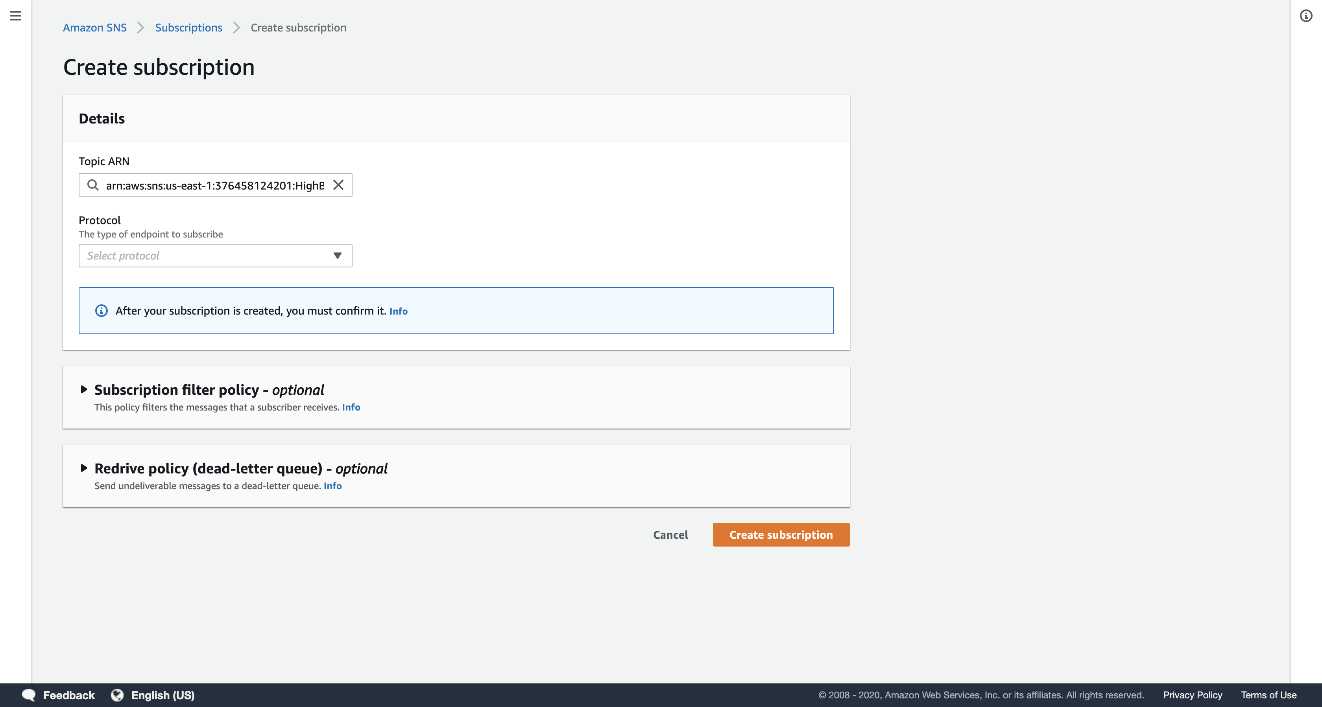Expand Subscription filter policy section

click(x=84, y=389)
